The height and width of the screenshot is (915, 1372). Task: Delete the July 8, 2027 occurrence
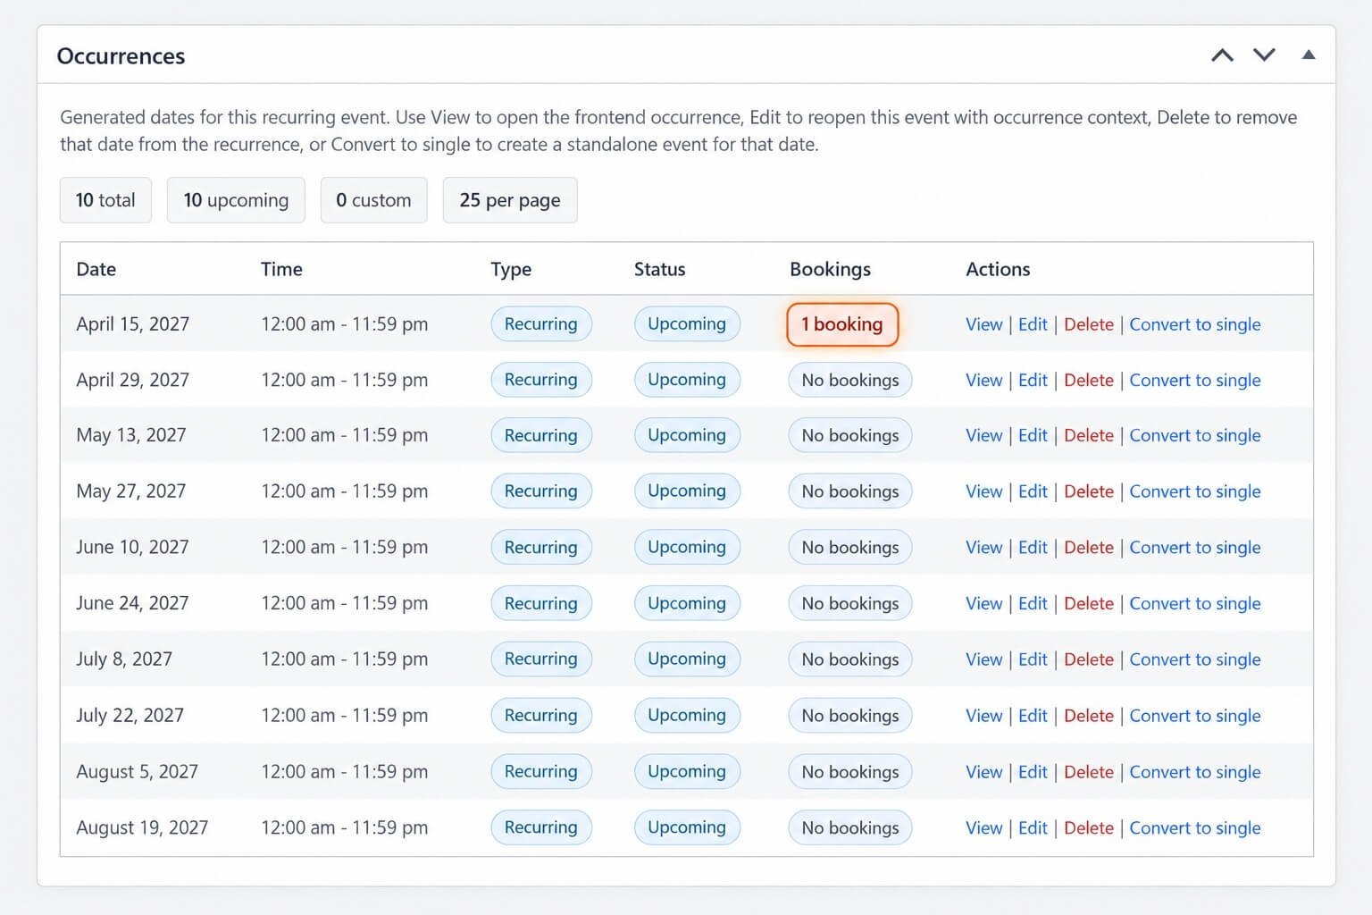[x=1089, y=659]
